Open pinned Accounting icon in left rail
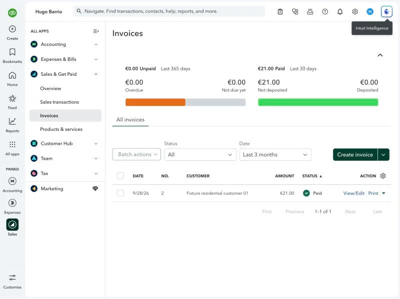Viewport: 400px width, 299px height. (12, 181)
